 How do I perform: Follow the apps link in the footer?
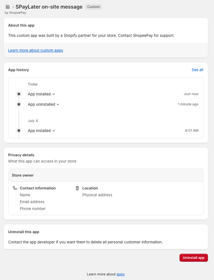120,274
